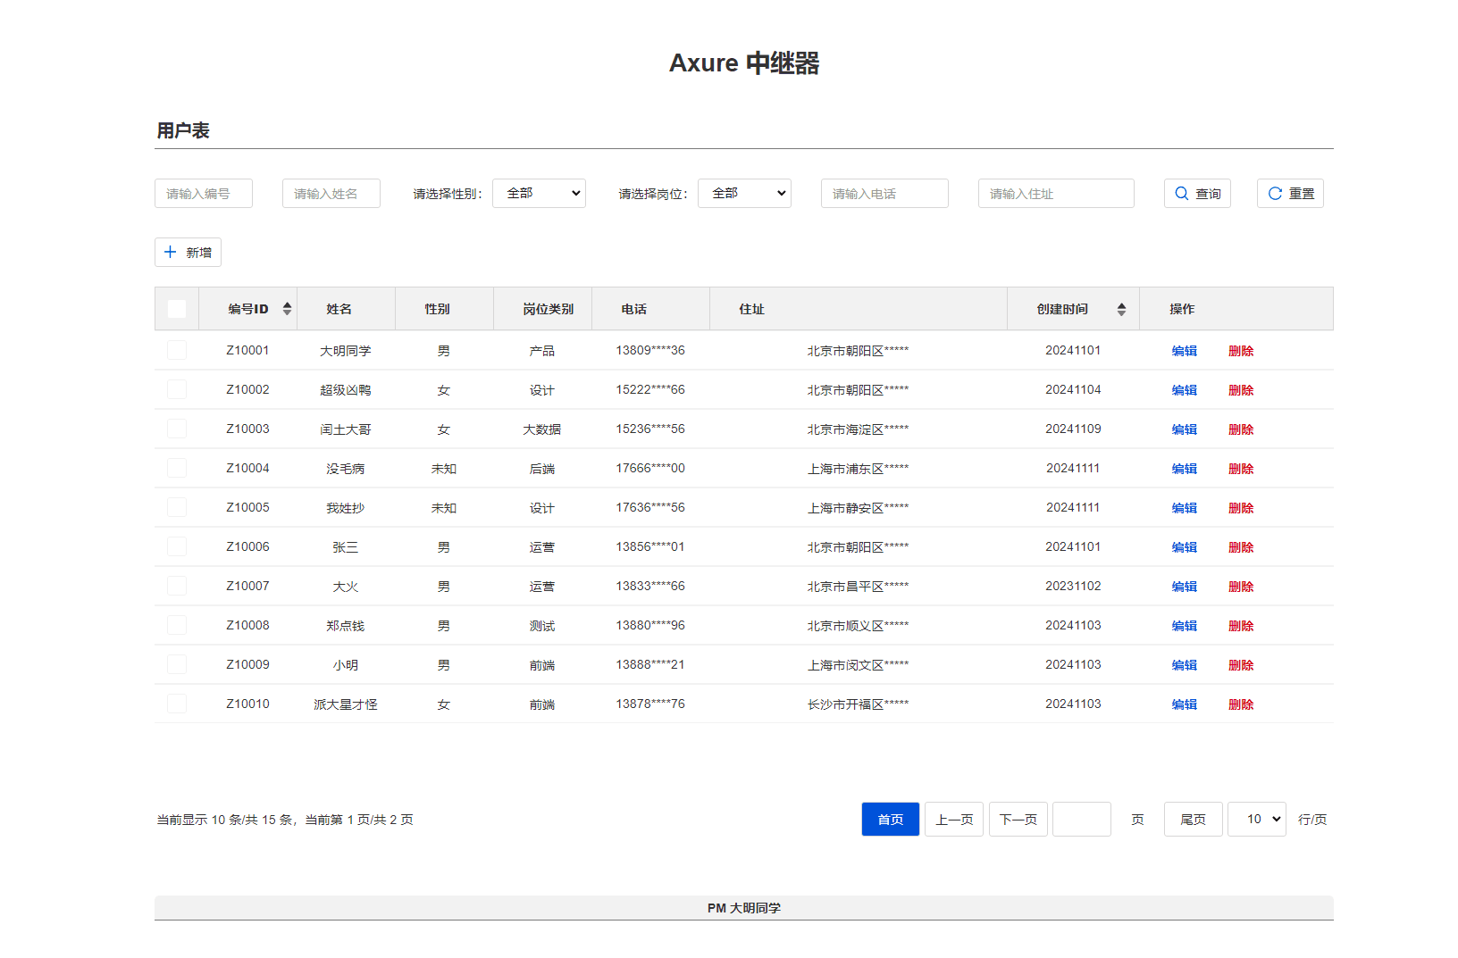Check the row Z10008 checkbox
The height and width of the screenshot is (958, 1458).
click(x=177, y=625)
